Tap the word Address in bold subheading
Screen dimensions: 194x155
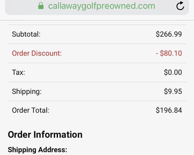click(53, 150)
